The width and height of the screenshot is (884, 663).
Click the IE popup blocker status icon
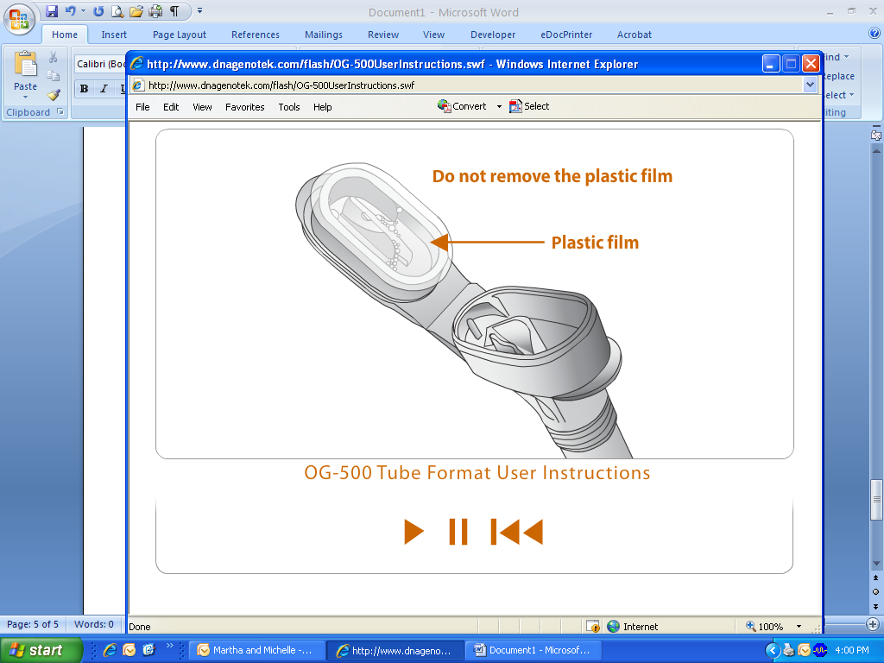point(592,627)
